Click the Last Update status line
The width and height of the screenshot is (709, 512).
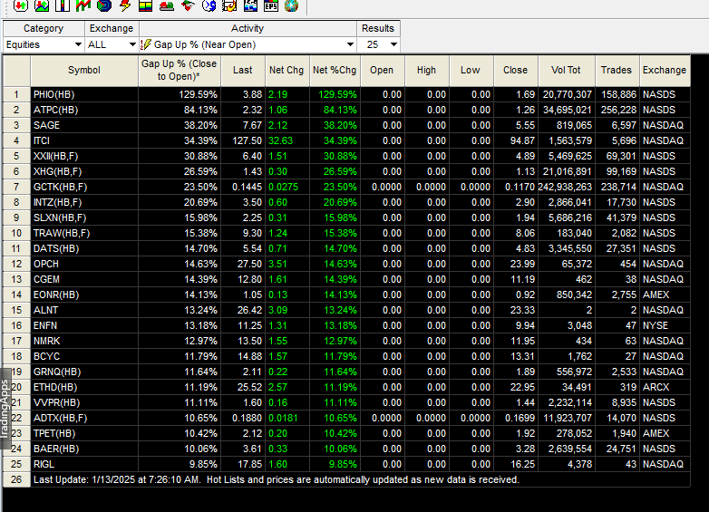[360, 479]
